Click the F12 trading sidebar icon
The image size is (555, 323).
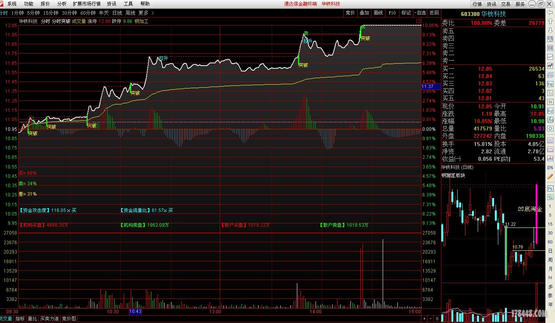(x=550, y=111)
